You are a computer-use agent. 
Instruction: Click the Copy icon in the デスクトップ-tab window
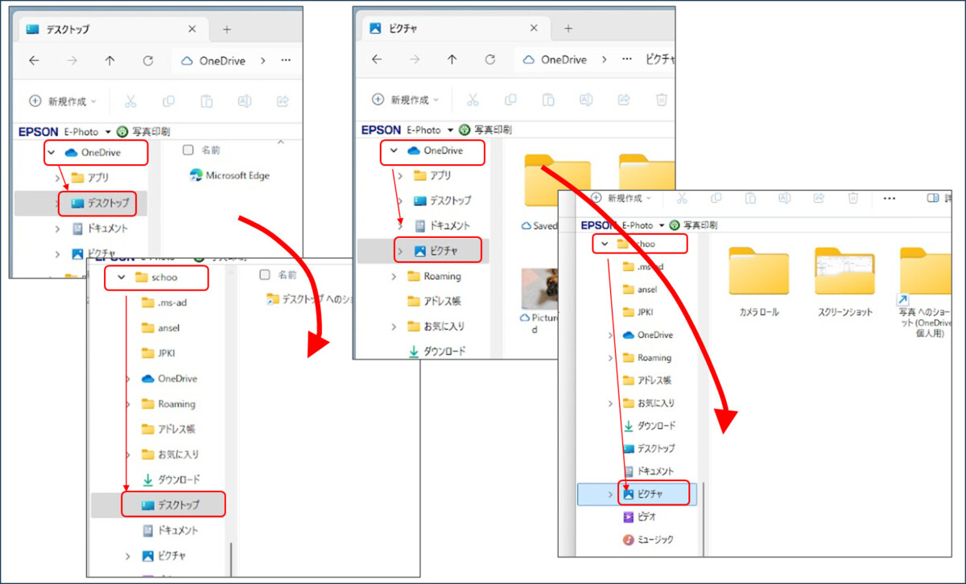(x=168, y=101)
